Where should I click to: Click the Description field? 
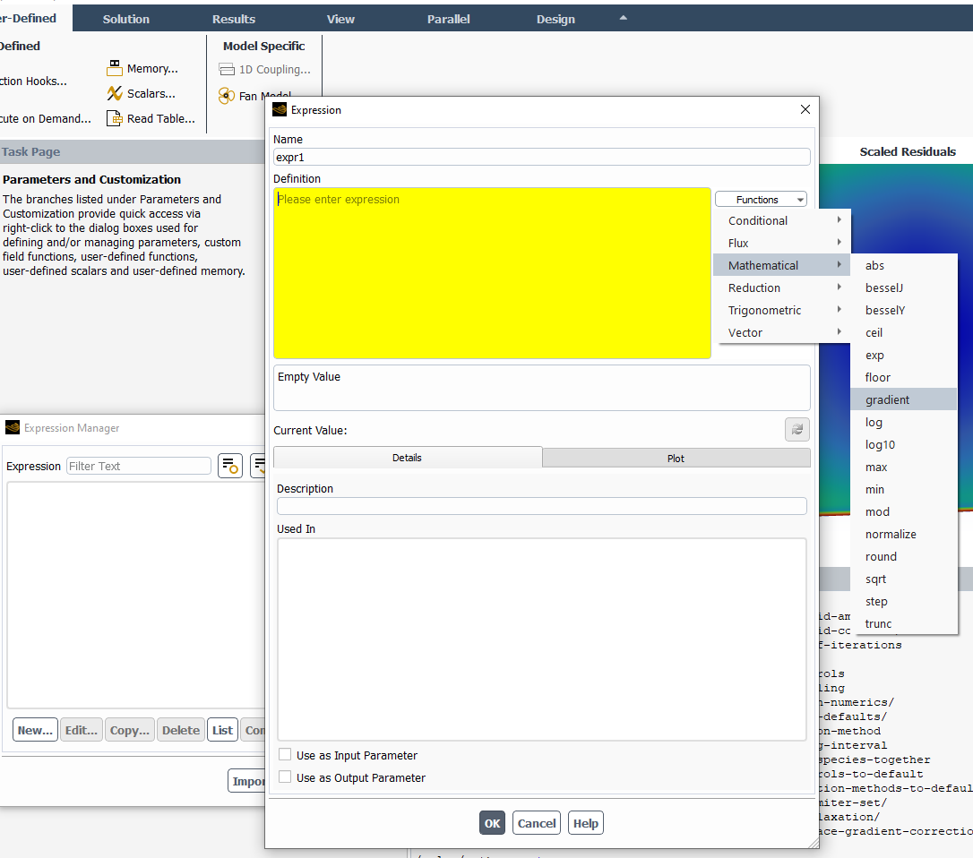pyautogui.click(x=542, y=506)
